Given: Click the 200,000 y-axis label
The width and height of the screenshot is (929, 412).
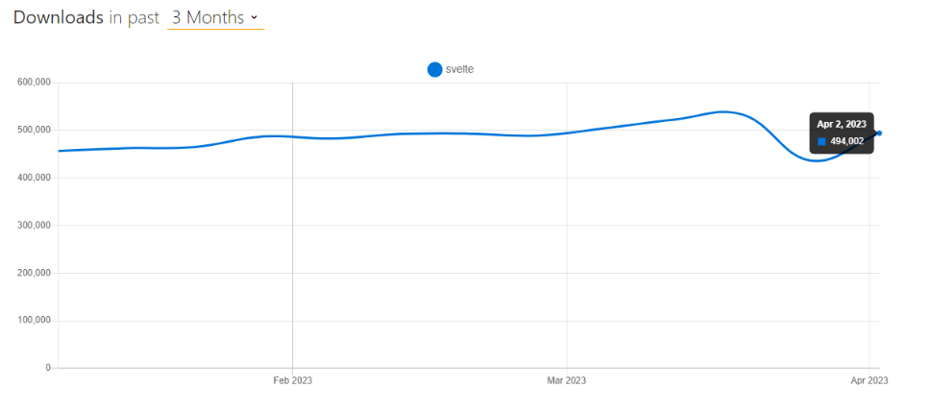Looking at the screenshot, I should tap(34, 273).
